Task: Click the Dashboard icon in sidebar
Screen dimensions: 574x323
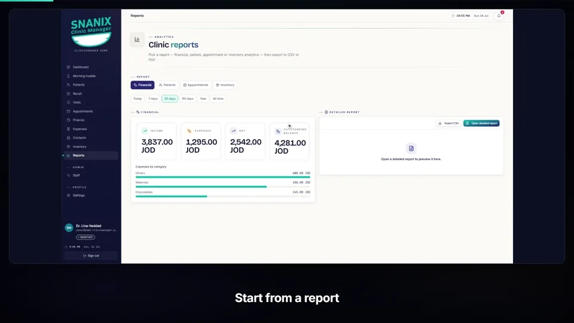Action: (68, 67)
